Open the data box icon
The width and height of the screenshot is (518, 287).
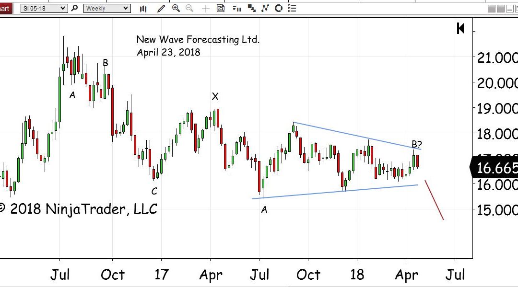coord(221,8)
